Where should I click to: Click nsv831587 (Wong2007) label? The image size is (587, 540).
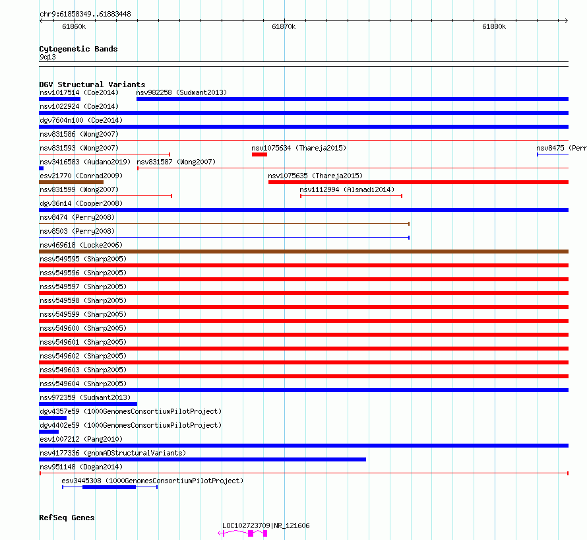click(176, 162)
